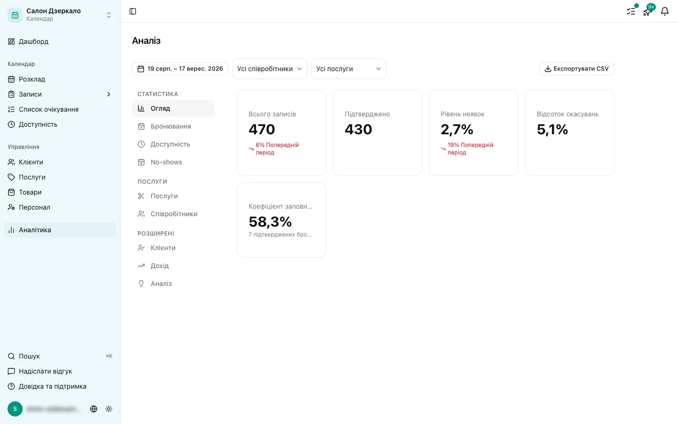Click the 7 підтверджених бро... caption

(x=280, y=235)
